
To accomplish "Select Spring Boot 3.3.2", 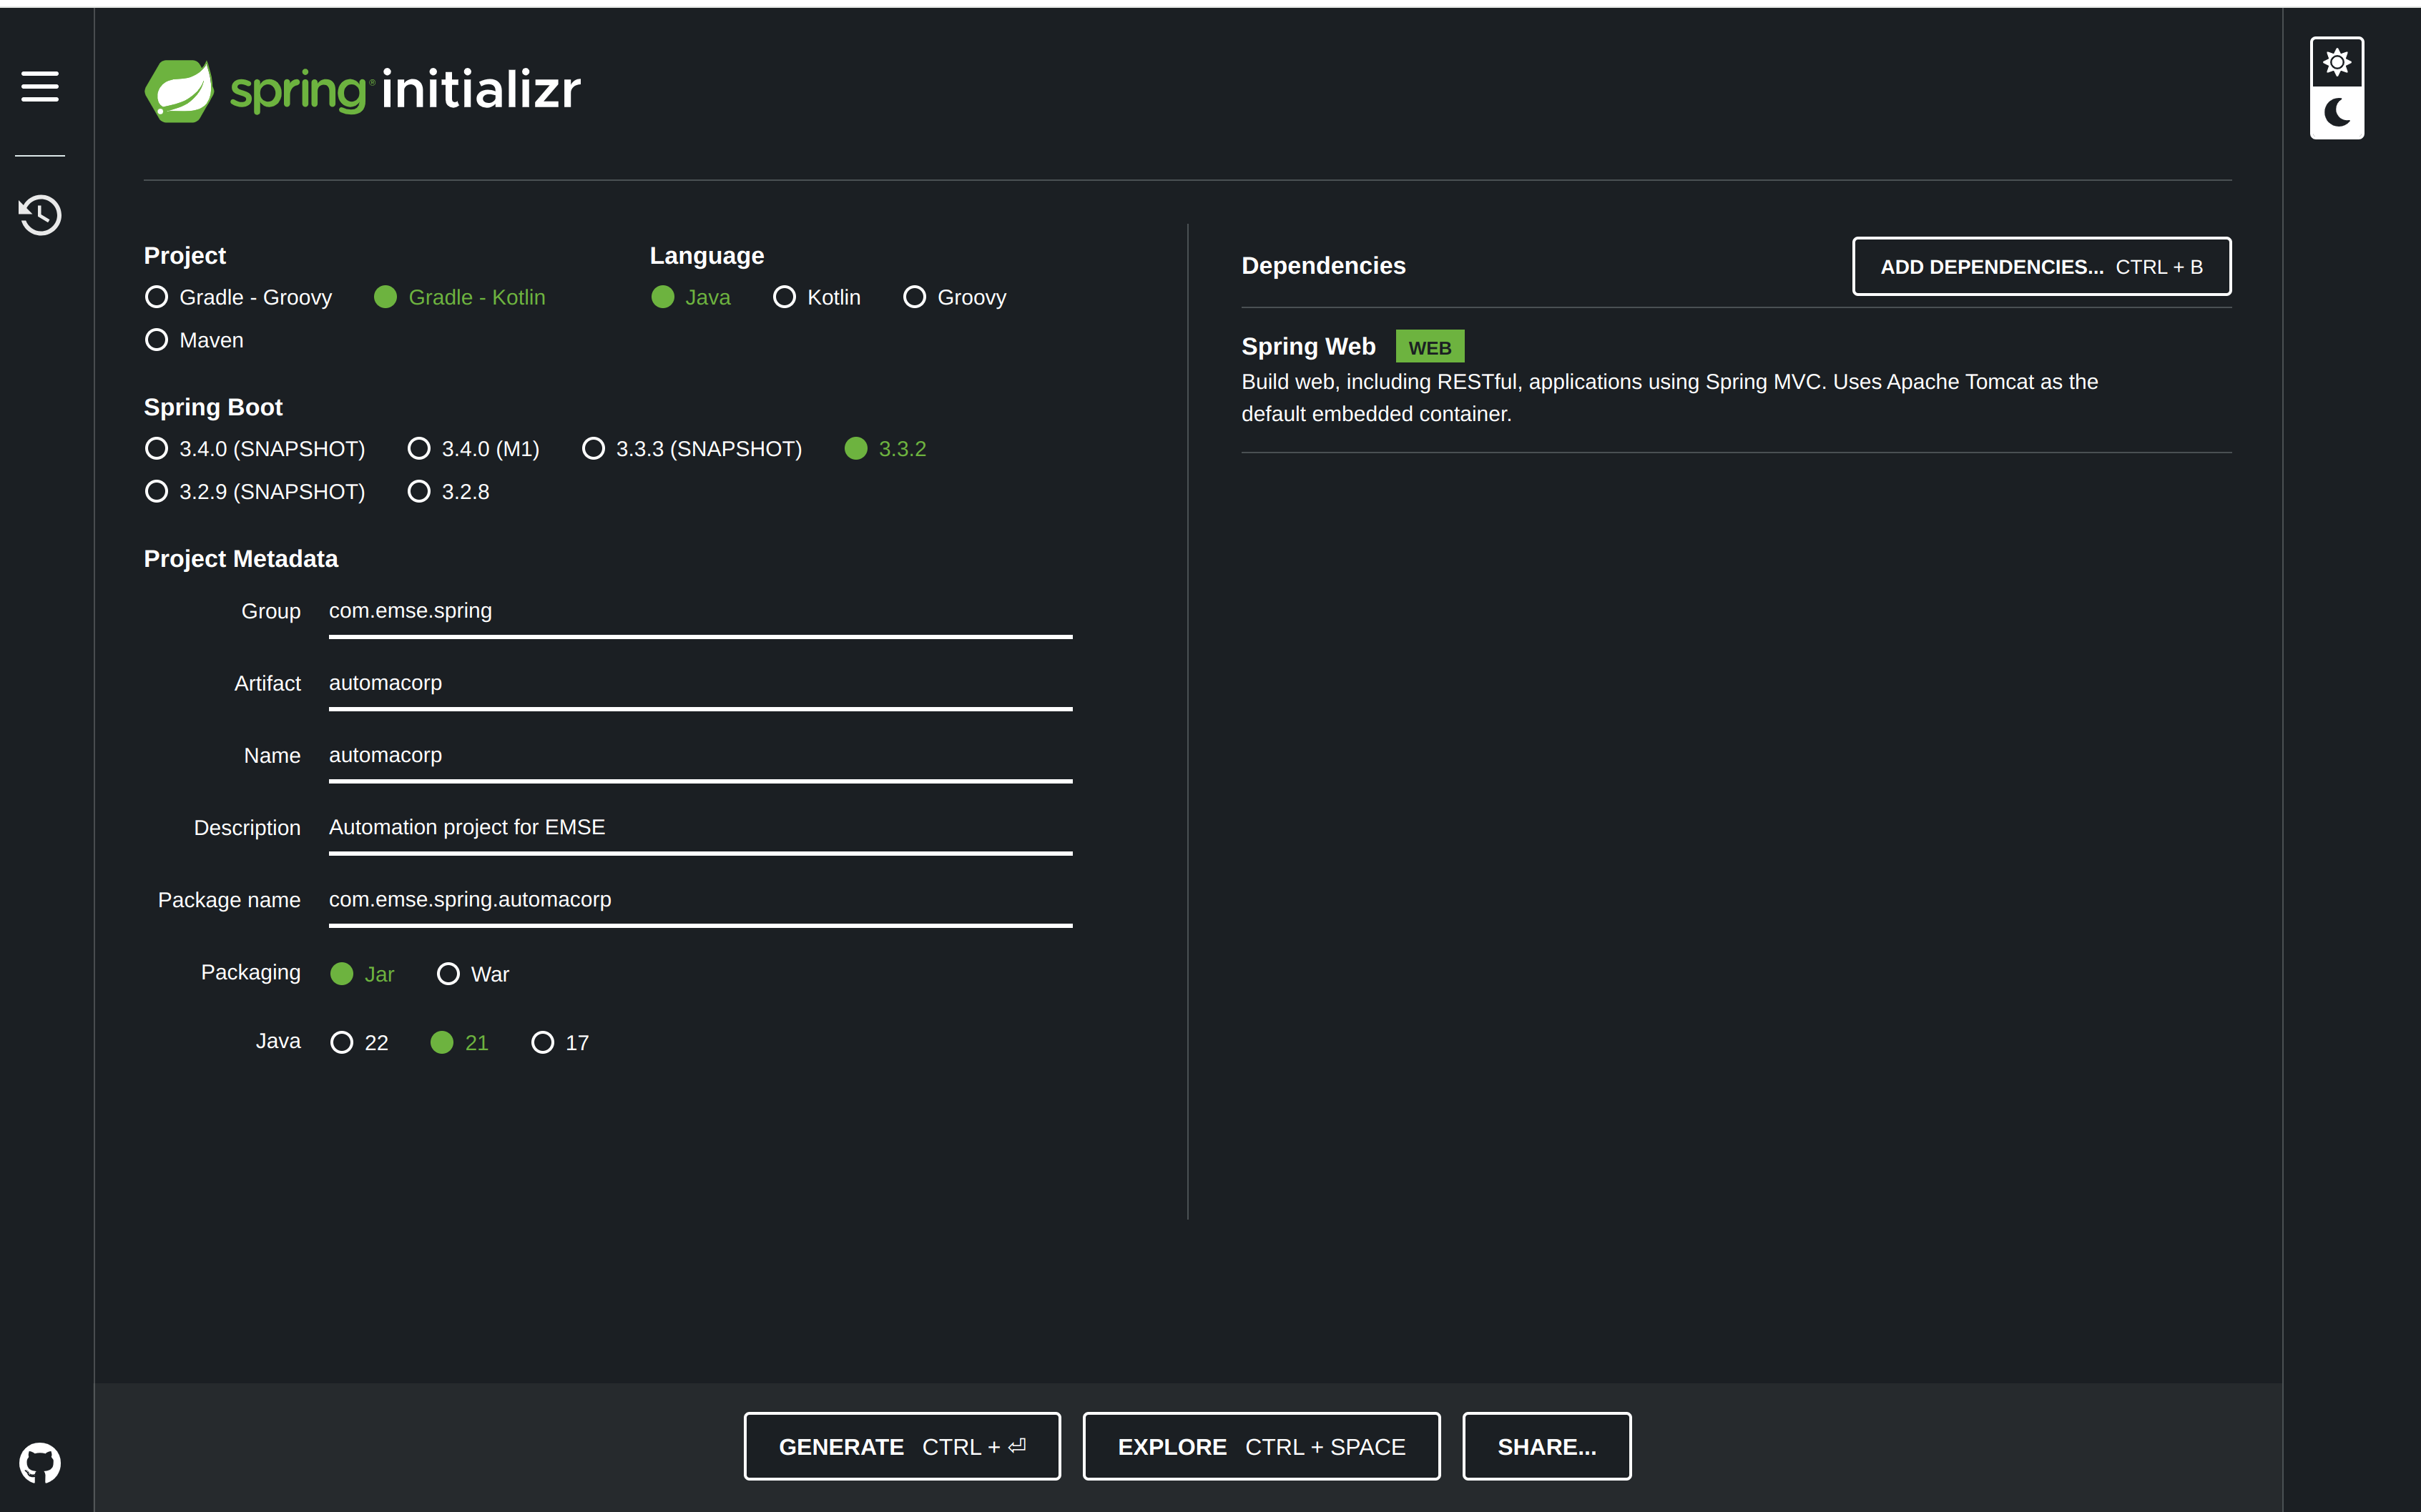I will (x=885, y=449).
